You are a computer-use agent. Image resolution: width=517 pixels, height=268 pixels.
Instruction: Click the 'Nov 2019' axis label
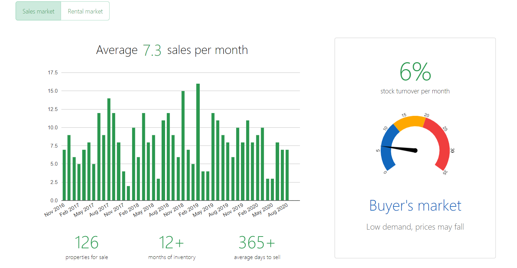(234, 210)
